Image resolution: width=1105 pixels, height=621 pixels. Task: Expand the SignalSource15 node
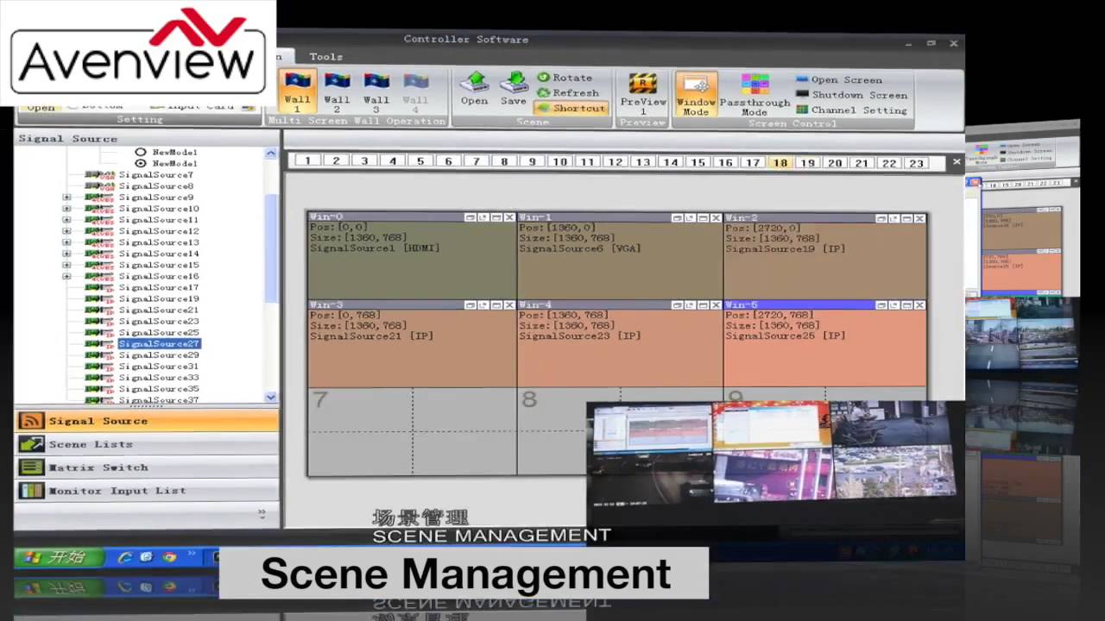[x=66, y=265]
